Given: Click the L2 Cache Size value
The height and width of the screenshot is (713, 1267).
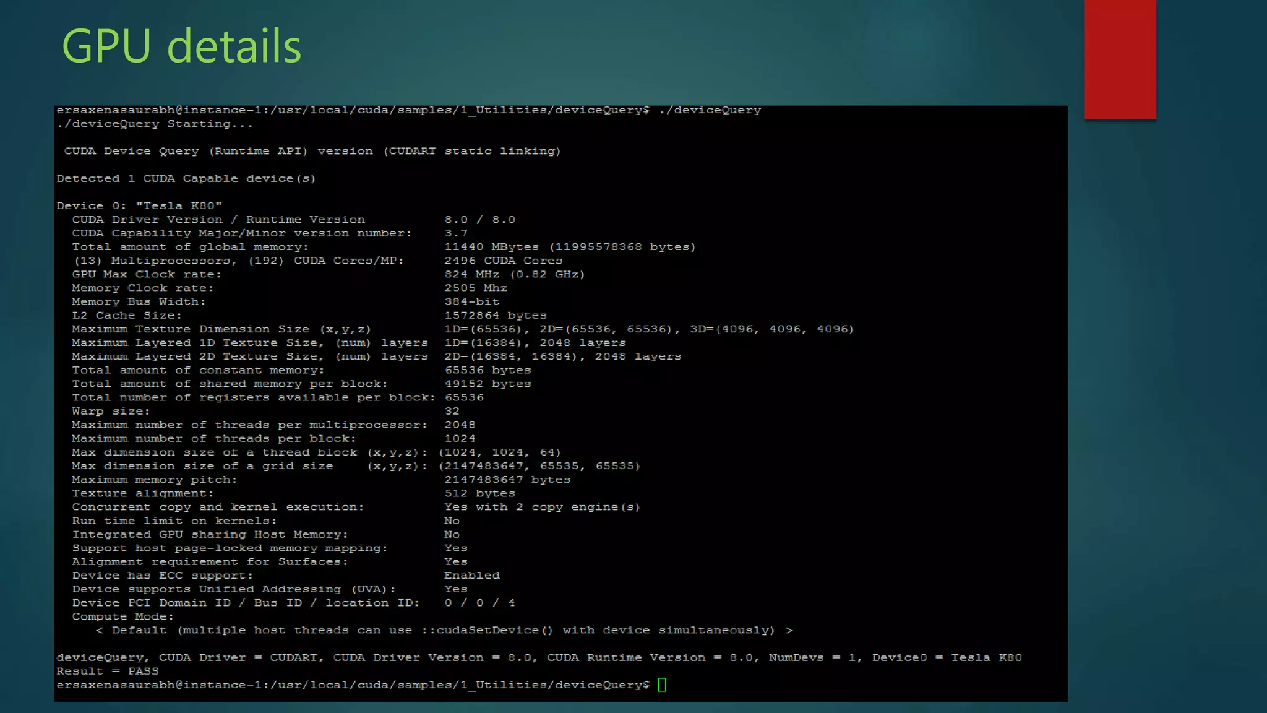Looking at the screenshot, I should (496, 315).
